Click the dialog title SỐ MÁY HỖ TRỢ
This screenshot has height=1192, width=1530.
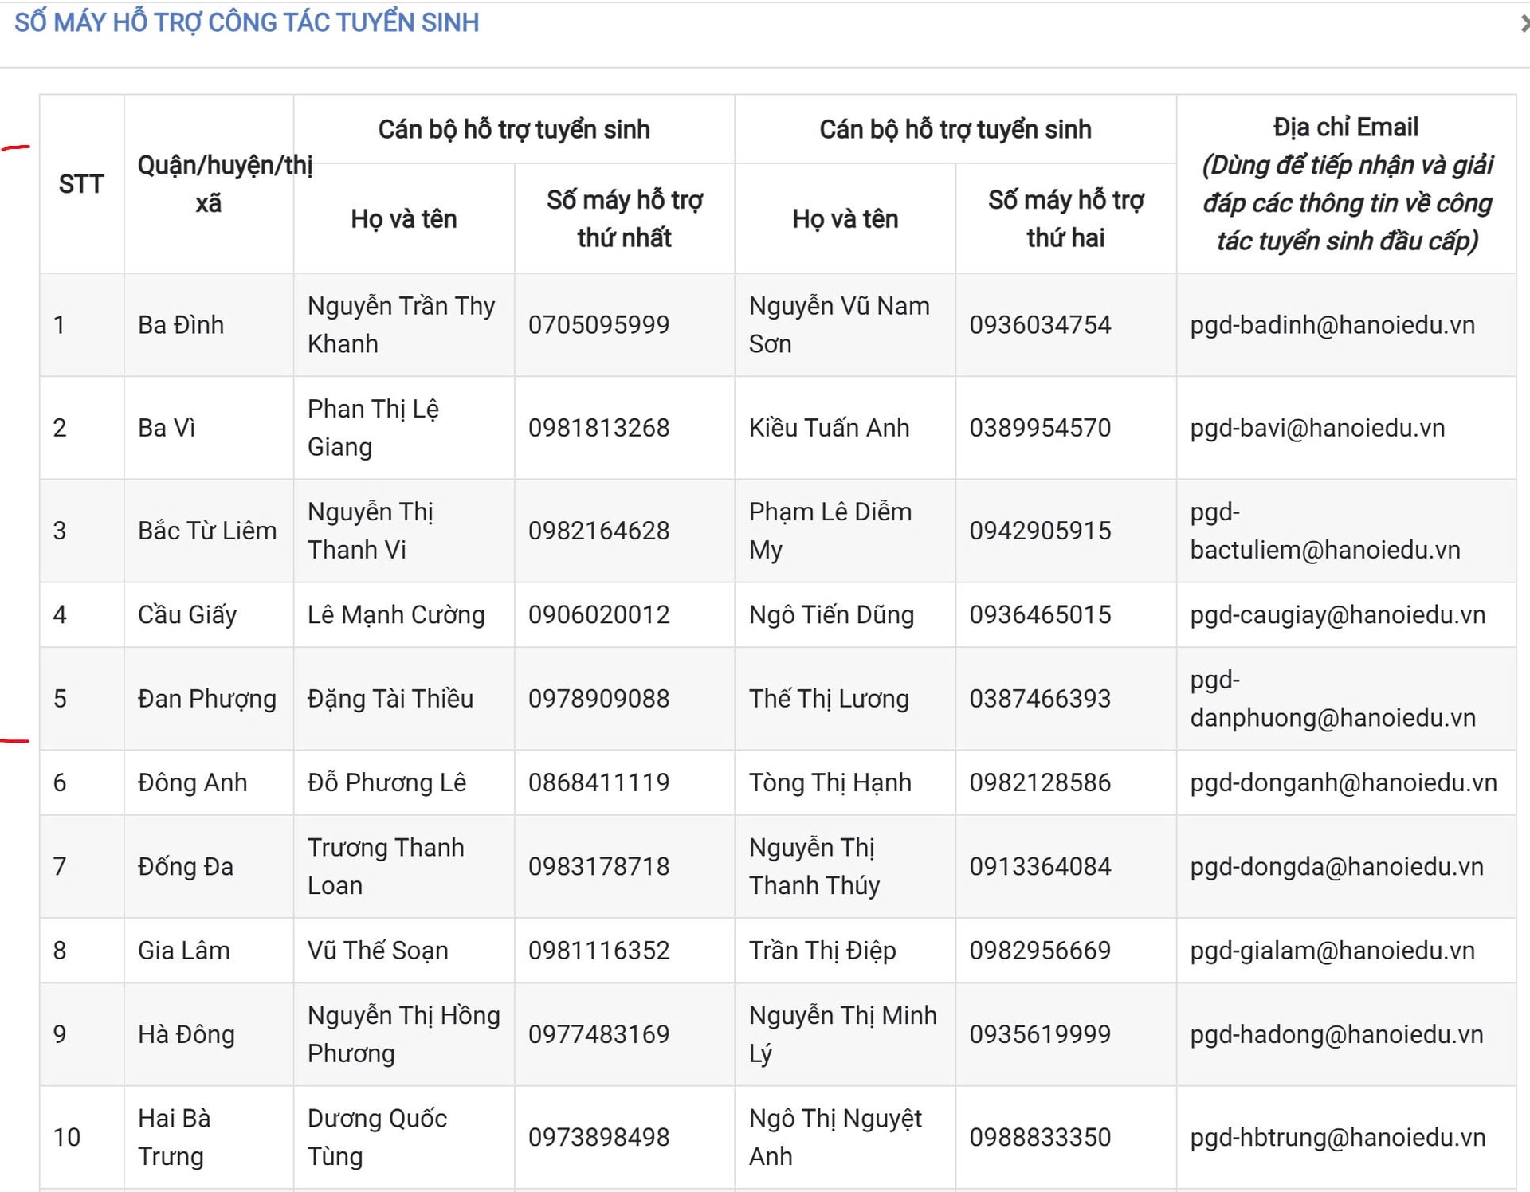(246, 22)
